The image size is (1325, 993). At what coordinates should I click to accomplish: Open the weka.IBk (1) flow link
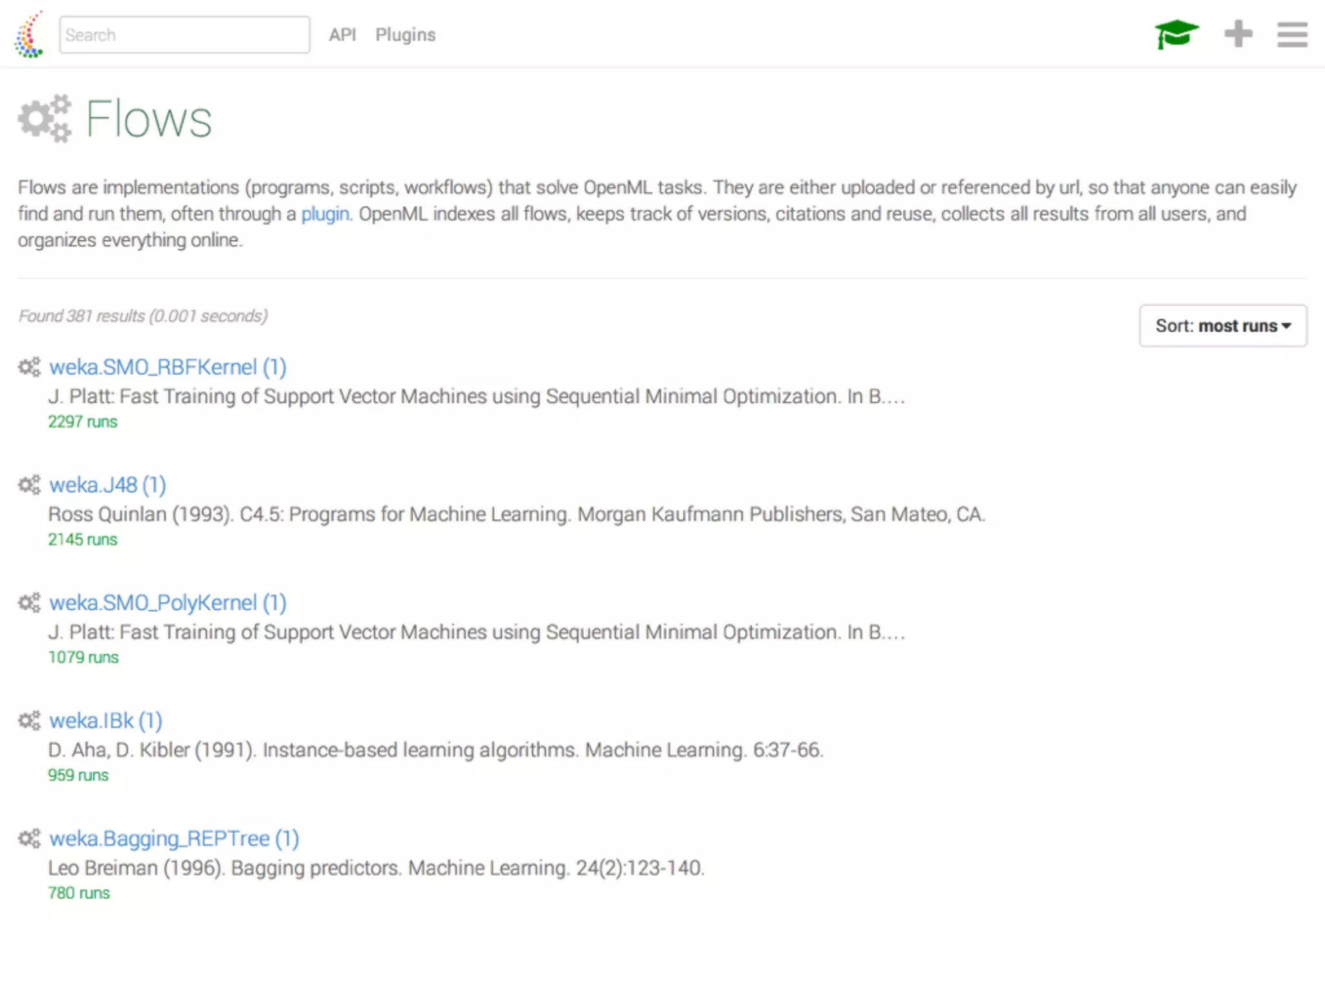pyautogui.click(x=105, y=720)
